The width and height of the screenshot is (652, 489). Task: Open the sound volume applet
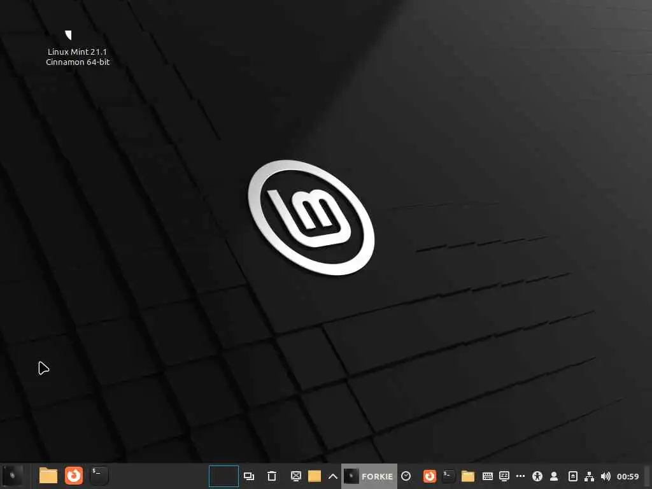point(606,476)
